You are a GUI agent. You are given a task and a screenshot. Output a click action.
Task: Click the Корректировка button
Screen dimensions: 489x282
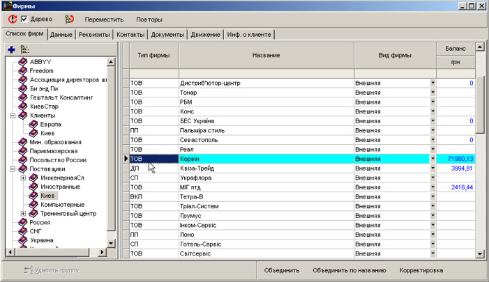coord(421,270)
